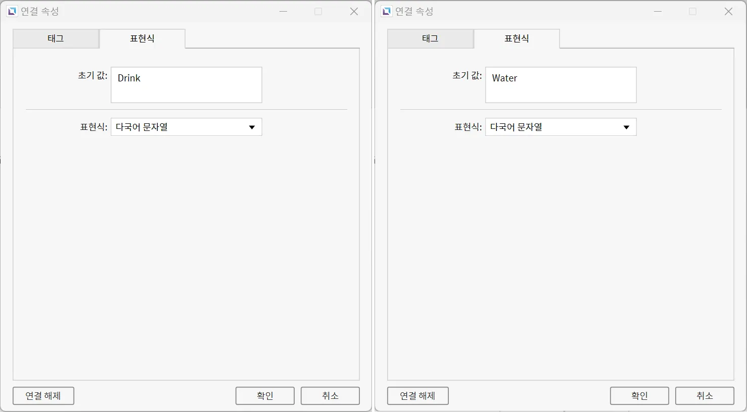
Task: Cancel with 취소 in the Drink dialog
Action: tap(330, 396)
